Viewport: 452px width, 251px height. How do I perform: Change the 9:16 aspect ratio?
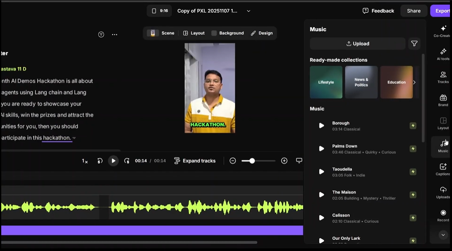tap(159, 11)
